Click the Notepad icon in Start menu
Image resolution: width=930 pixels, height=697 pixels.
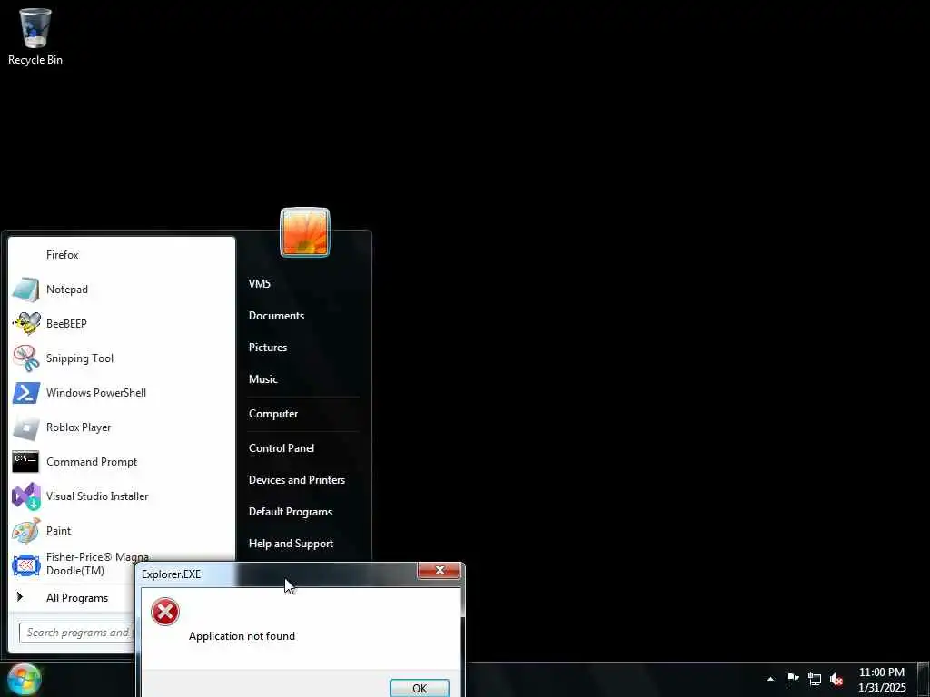26,290
